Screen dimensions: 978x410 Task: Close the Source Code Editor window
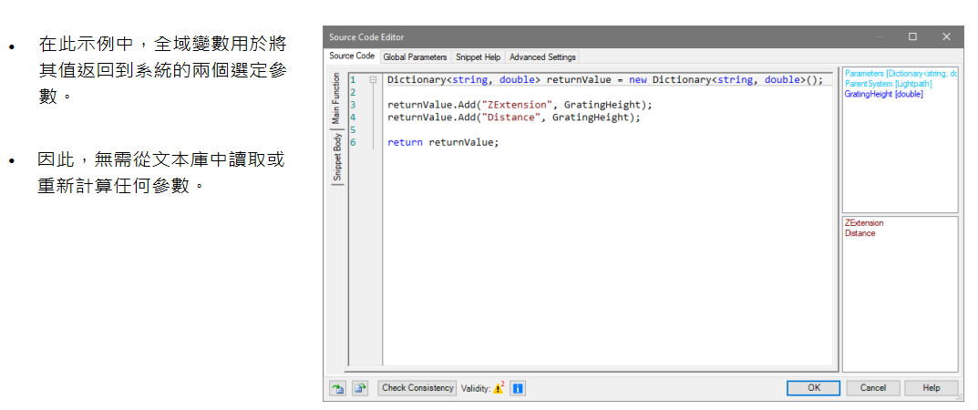(x=946, y=36)
